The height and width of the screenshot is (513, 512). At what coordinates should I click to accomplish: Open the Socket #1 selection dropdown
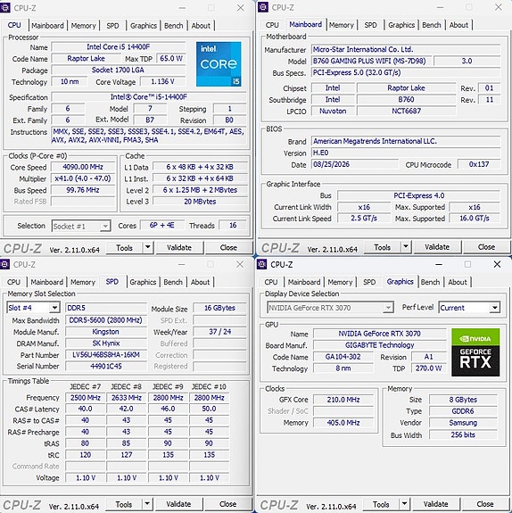click(104, 226)
